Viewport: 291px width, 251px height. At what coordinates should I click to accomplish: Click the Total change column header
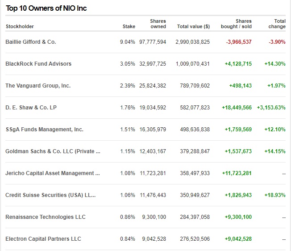pos(277,24)
